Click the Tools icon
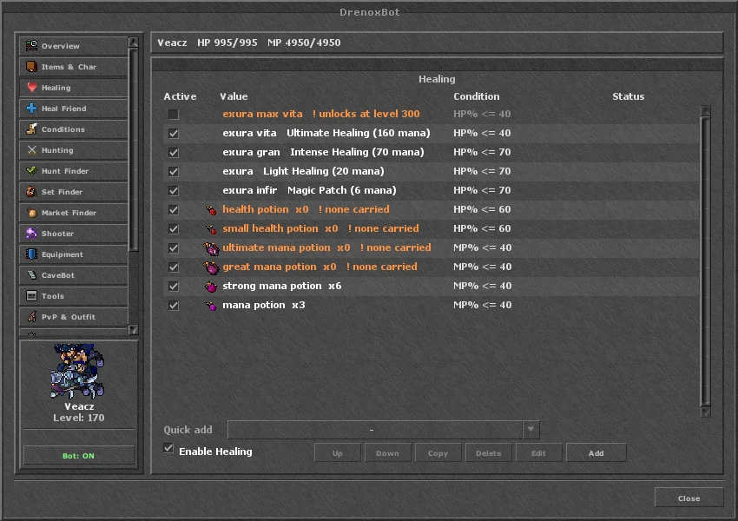Image resolution: width=738 pixels, height=521 pixels. coord(31,295)
